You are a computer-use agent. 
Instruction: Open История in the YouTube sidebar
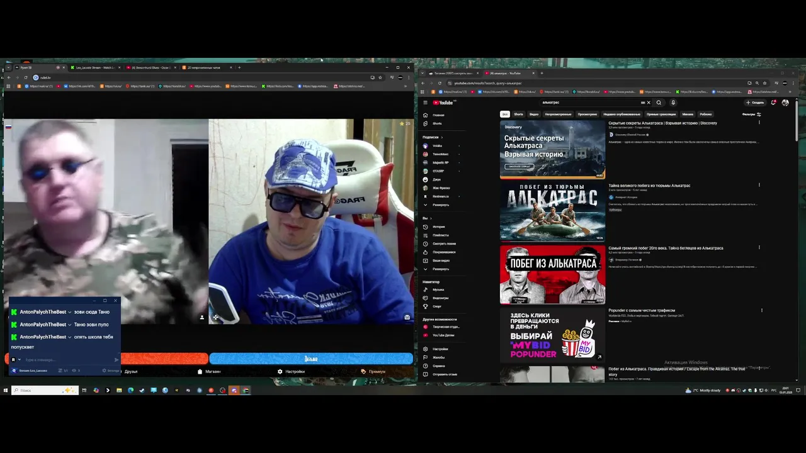click(x=438, y=226)
